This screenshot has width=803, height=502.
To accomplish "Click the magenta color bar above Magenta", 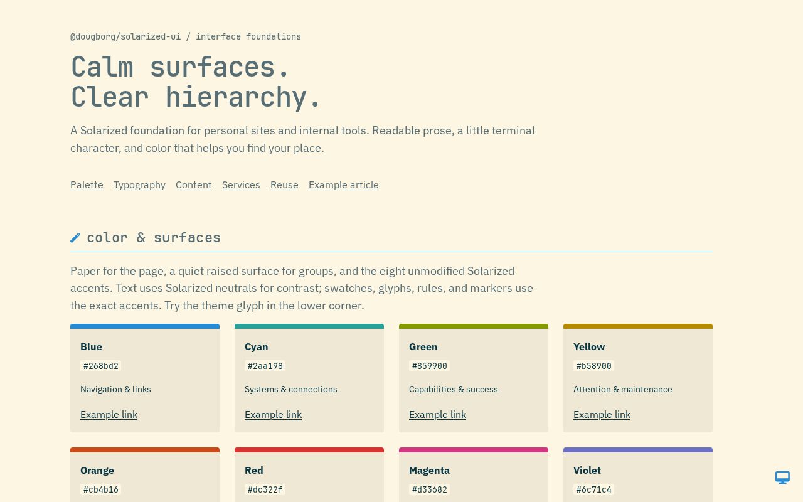I will tap(474, 450).
